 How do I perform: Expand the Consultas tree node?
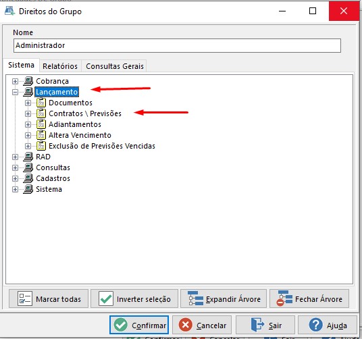(15, 167)
